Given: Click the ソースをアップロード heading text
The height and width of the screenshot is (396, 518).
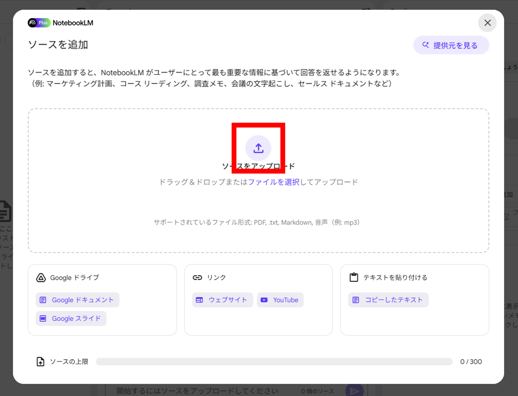Looking at the screenshot, I should [258, 166].
